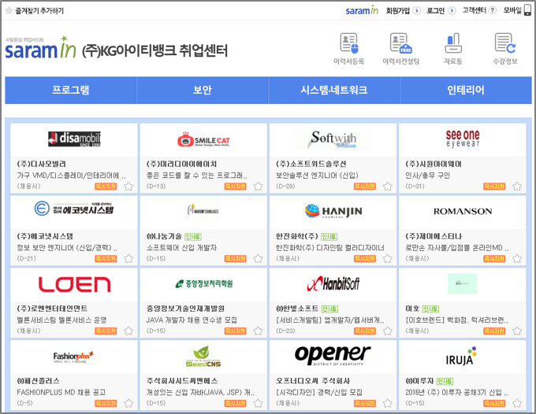Screen dimensions: 536x414
Task: Open job title [시각디자인] 경력/신입 모집
Action: [x=319, y=393]
